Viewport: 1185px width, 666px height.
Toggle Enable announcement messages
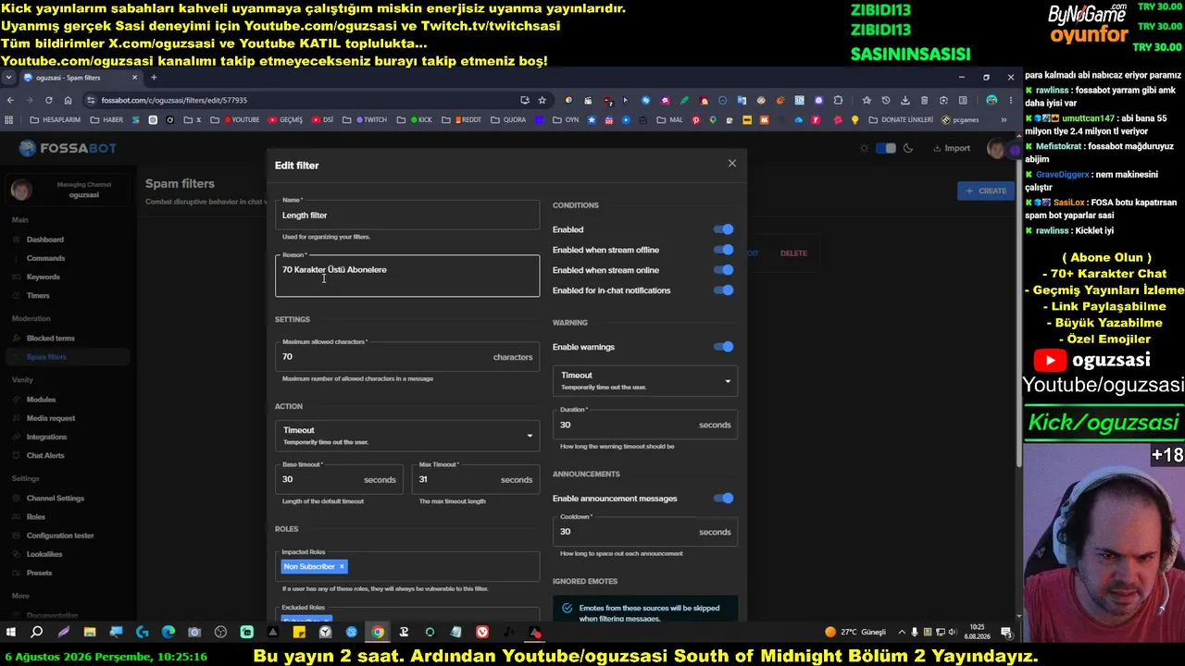point(723,499)
